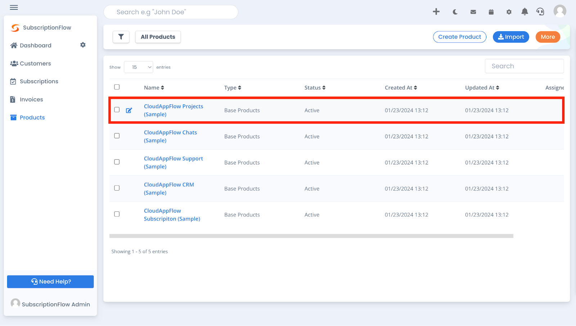Open Products in sidebar
Image resolution: width=576 pixels, height=326 pixels.
(x=27, y=117)
